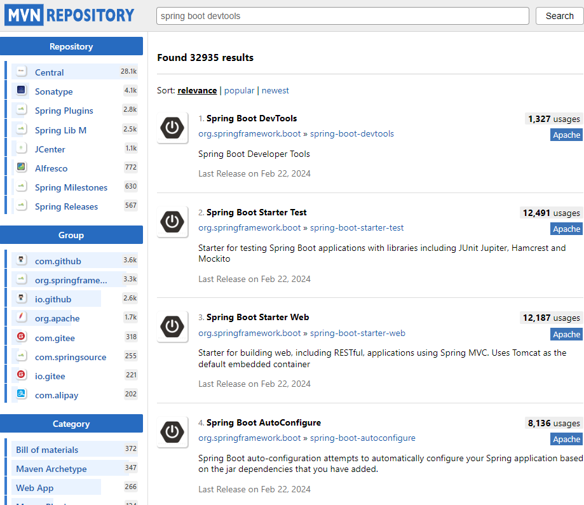Sort results by popular
This screenshot has height=505, width=584.
tap(239, 90)
